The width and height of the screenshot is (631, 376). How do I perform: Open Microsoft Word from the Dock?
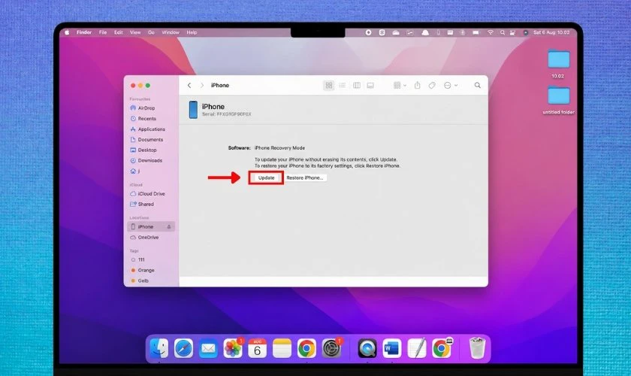point(391,348)
